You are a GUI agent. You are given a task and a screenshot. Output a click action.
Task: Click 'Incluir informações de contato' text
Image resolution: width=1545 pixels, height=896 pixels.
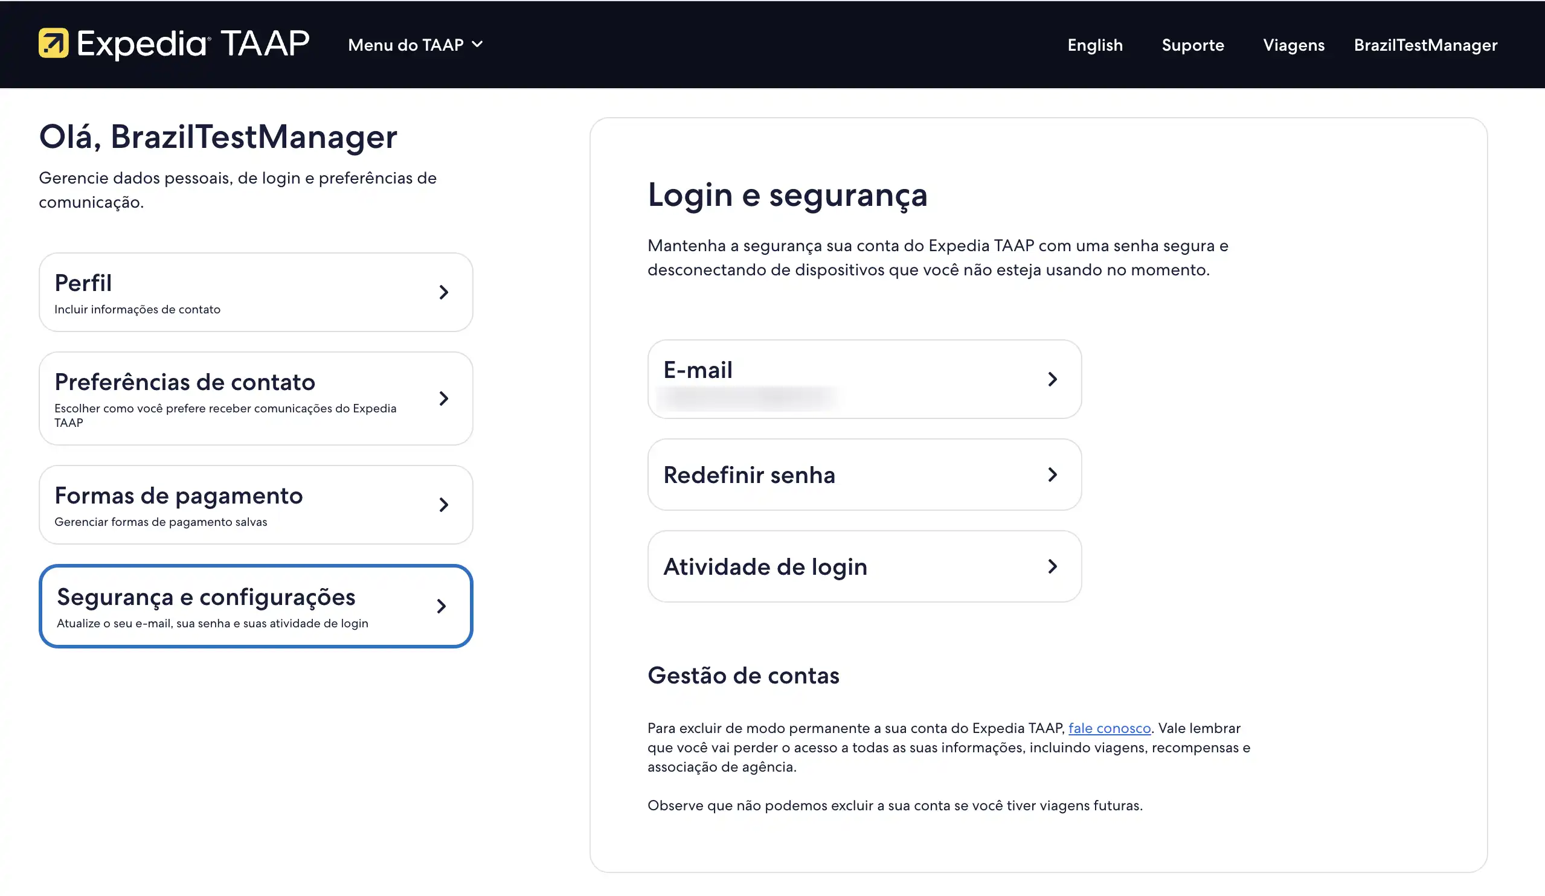(x=137, y=310)
